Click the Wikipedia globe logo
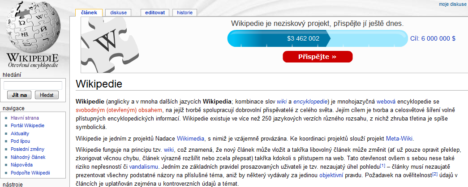This screenshot has width=468, height=187. [x=33, y=27]
